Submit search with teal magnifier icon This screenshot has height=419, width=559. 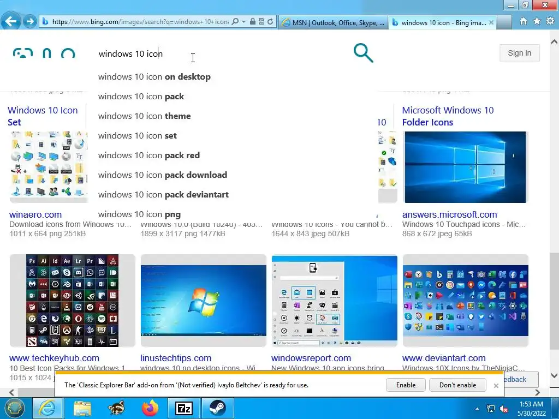click(x=363, y=53)
